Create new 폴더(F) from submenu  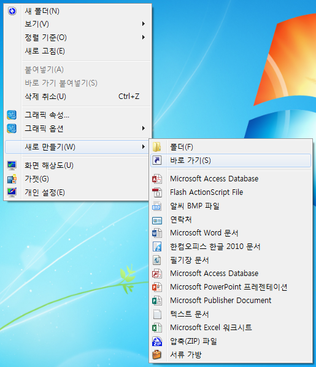pos(231,147)
